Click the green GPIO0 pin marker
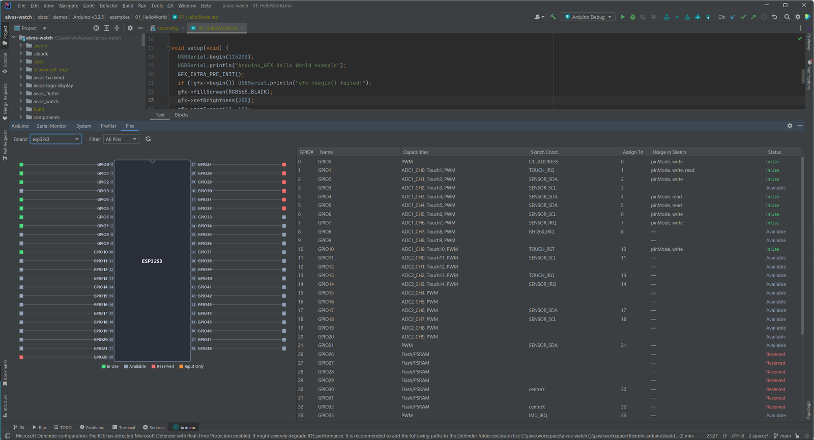The height and width of the screenshot is (440, 814). pyautogui.click(x=21, y=164)
